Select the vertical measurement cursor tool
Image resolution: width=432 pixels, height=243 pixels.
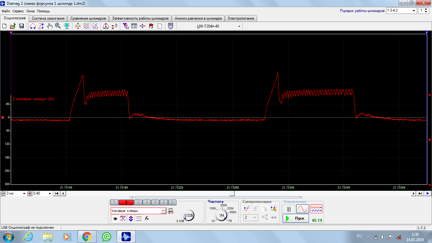point(41,26)
